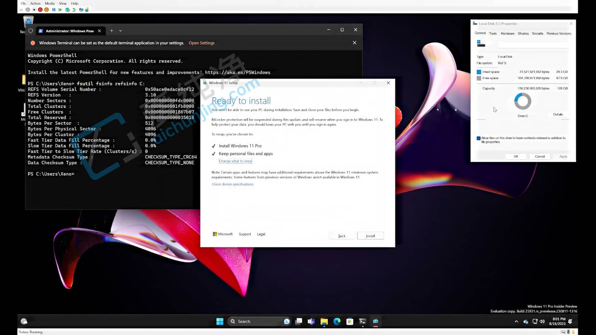Open Microsoft Edge from the taskbar
Viewport: 596px width, 335px height.
336,321
